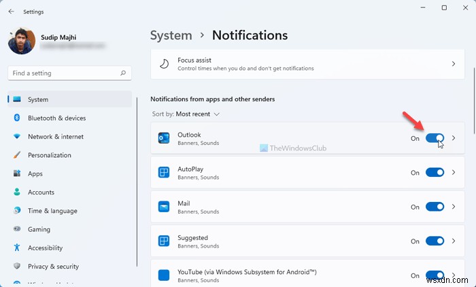
Task: Open Suggested notification details chevron
Action: (x=454, y=241)
